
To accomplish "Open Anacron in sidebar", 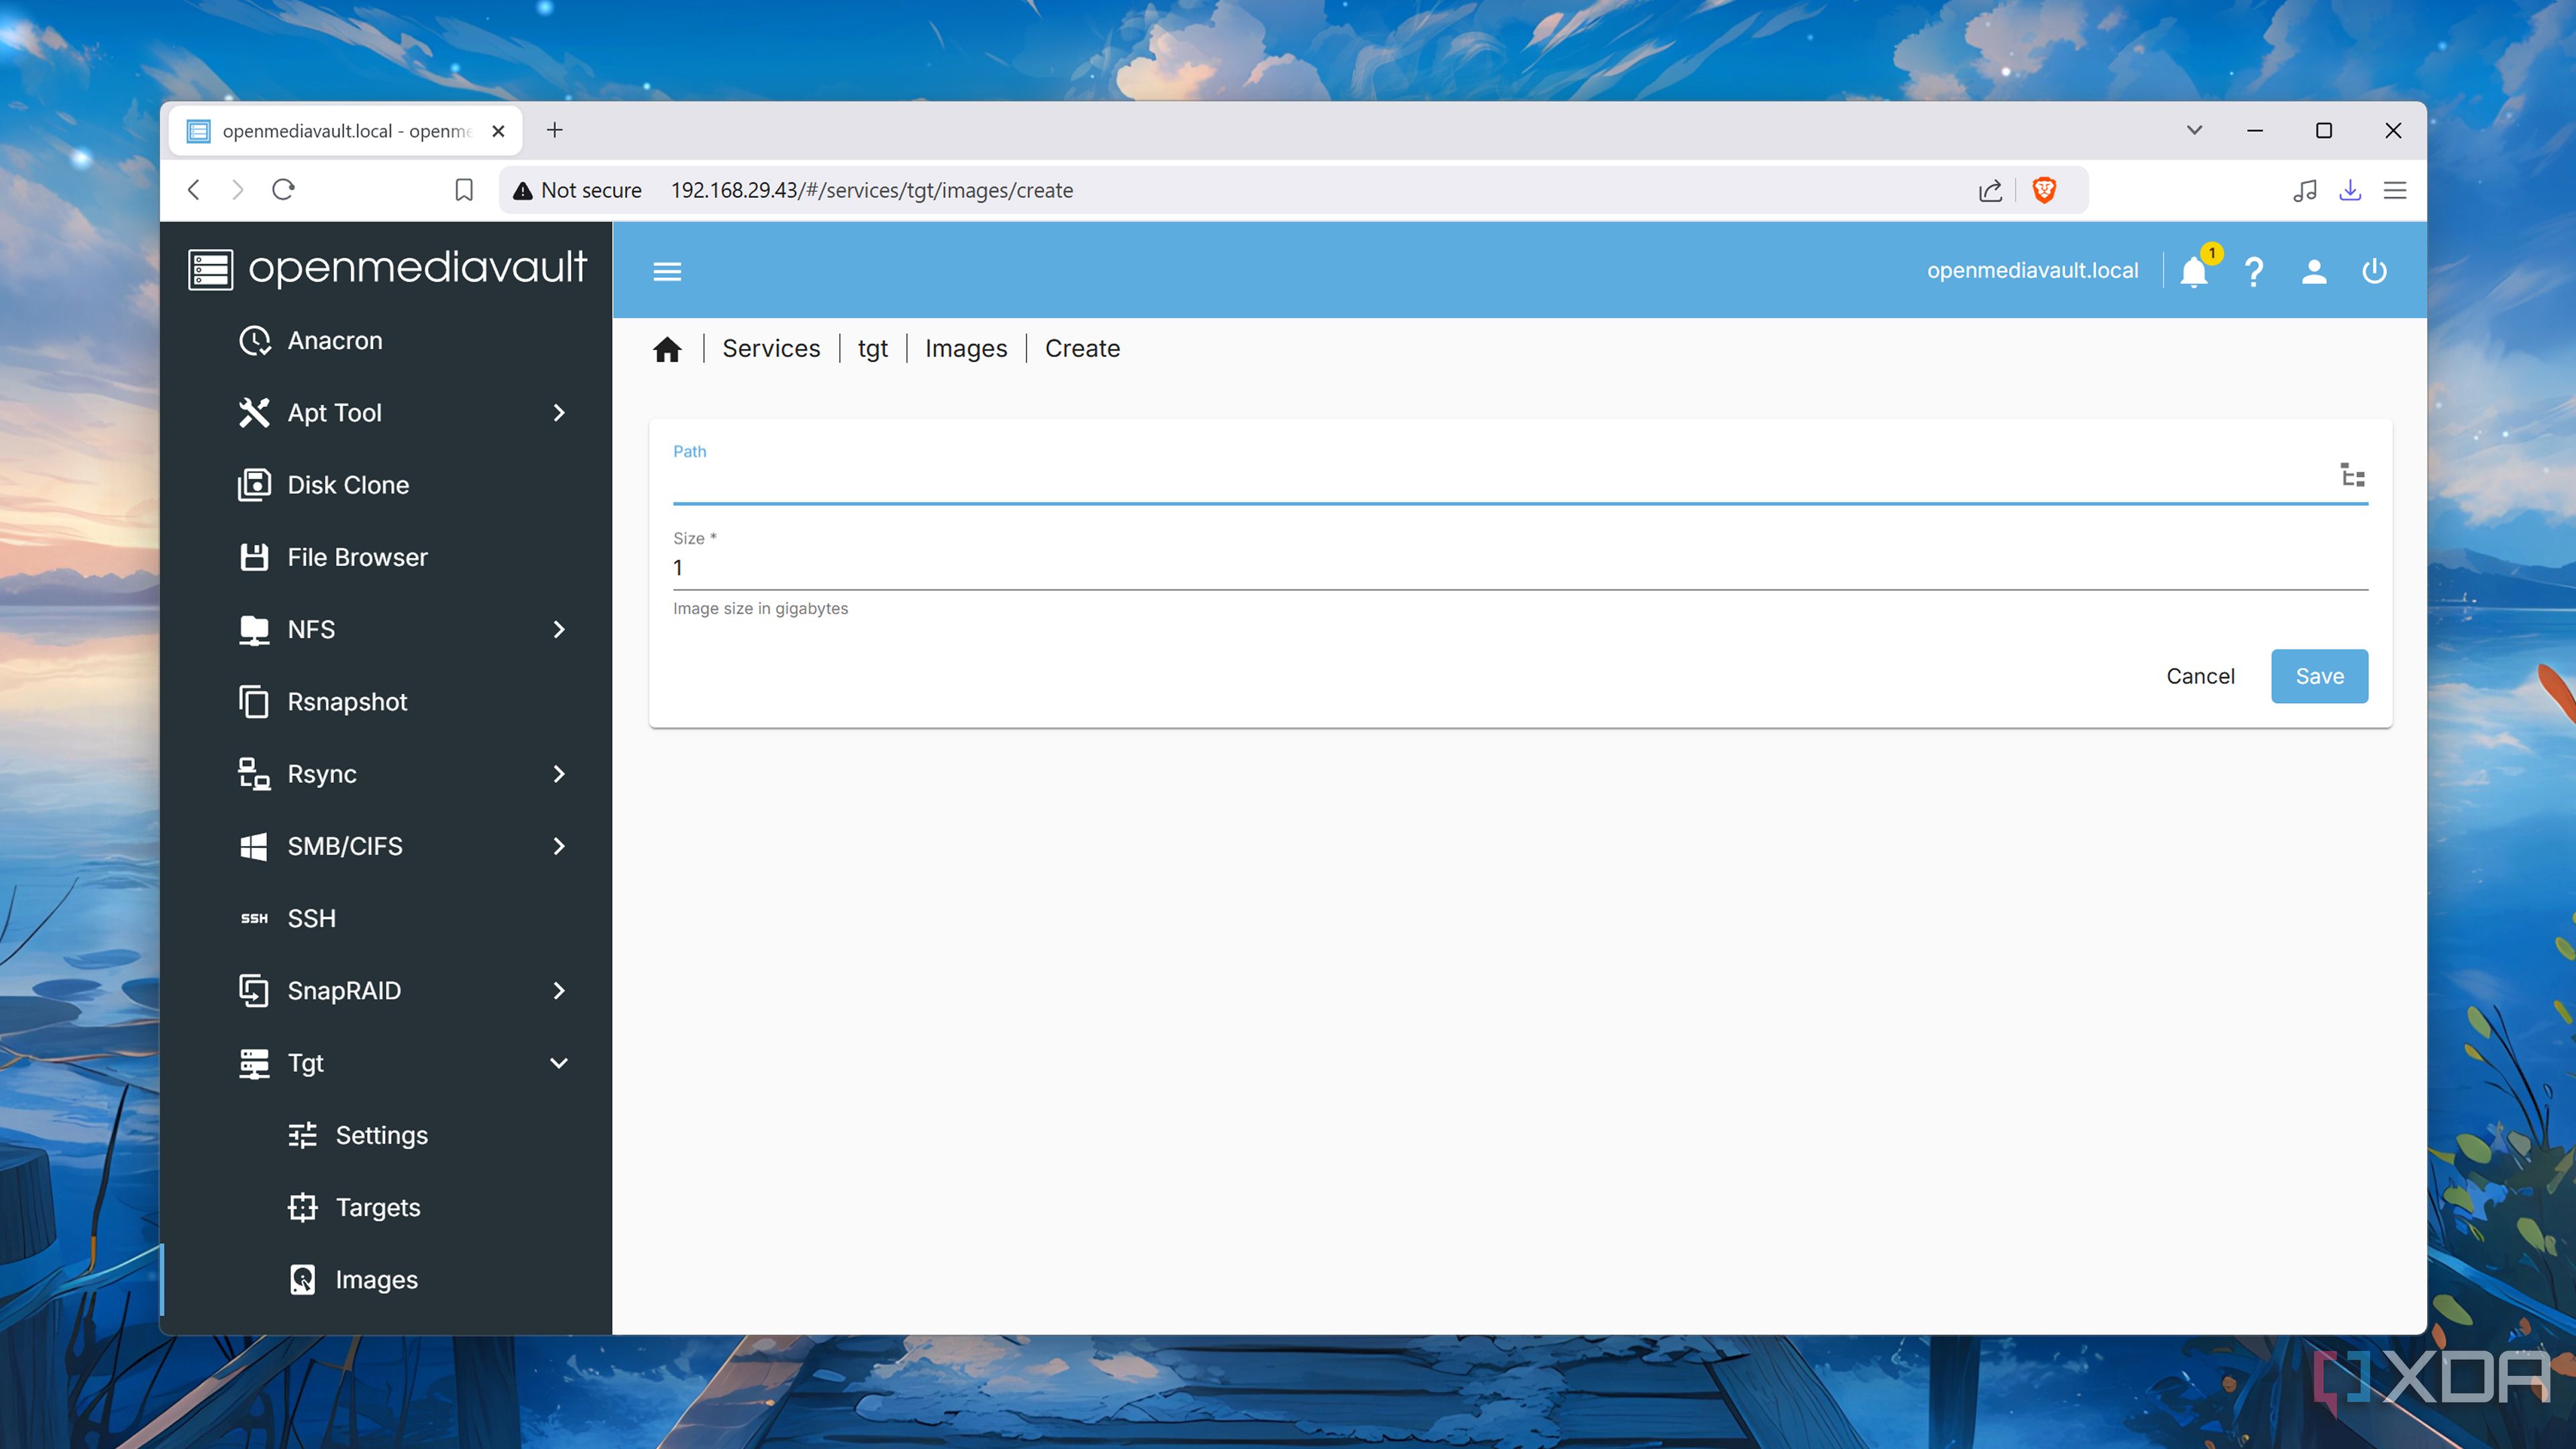I will coord(386,341).
